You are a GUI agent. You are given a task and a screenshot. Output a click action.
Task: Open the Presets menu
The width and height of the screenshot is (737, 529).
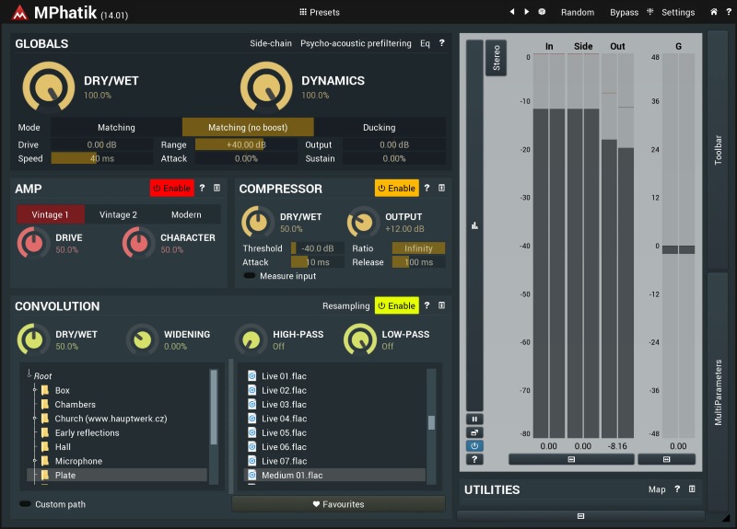(x=319, y=12)
